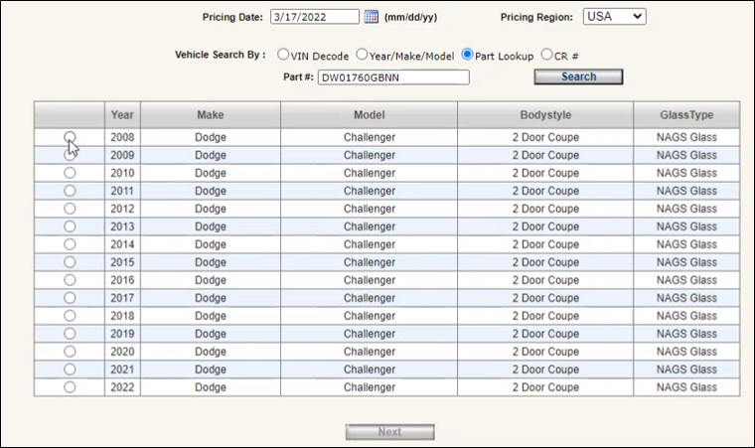Select the CR # search option
The width and height of the screenshot is (755, 448).
(x=546, y=55)
